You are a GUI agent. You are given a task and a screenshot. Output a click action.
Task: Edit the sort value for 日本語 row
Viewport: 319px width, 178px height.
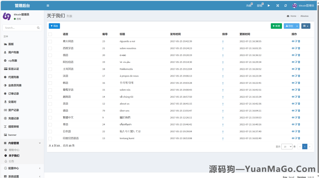click(223, 131)
